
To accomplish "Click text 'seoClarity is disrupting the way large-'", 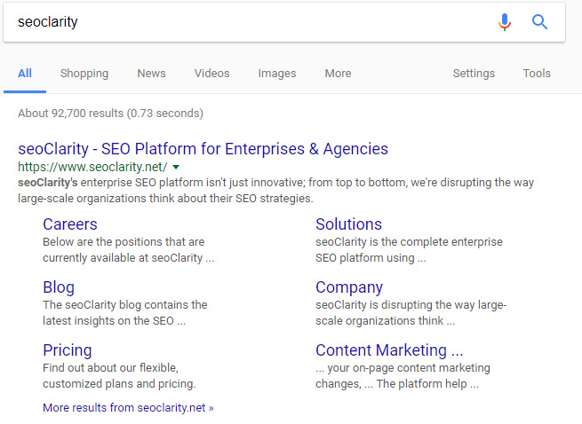I will (x=411, y=305).
